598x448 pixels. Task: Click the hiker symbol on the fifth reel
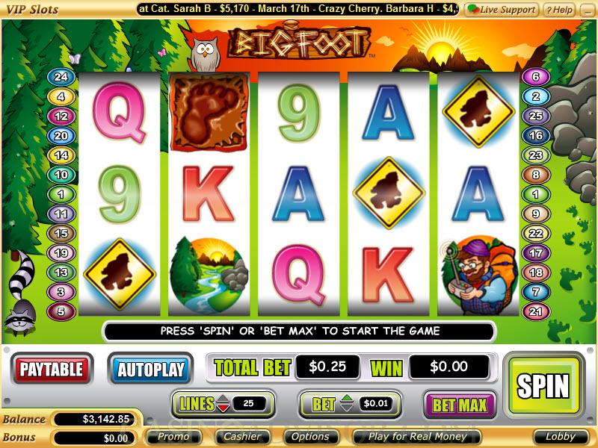(479, 275)
